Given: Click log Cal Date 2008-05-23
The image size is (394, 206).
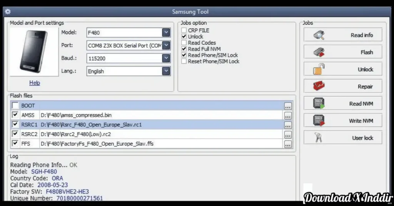Looking at the screenshot, I should coord(52,185).
